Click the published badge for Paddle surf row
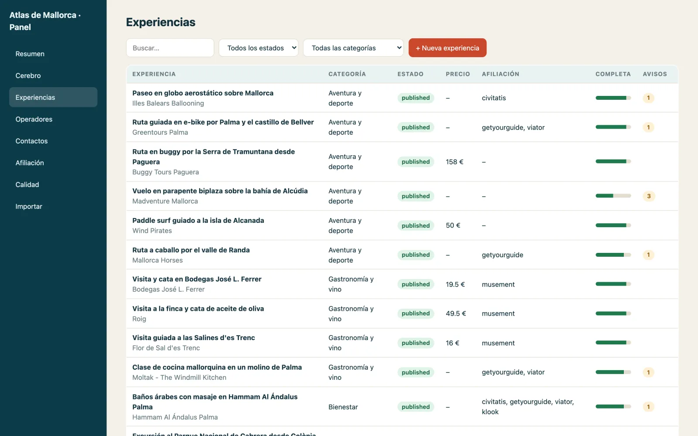Viewport: 698px width, 436px height. tap(416, 225)
